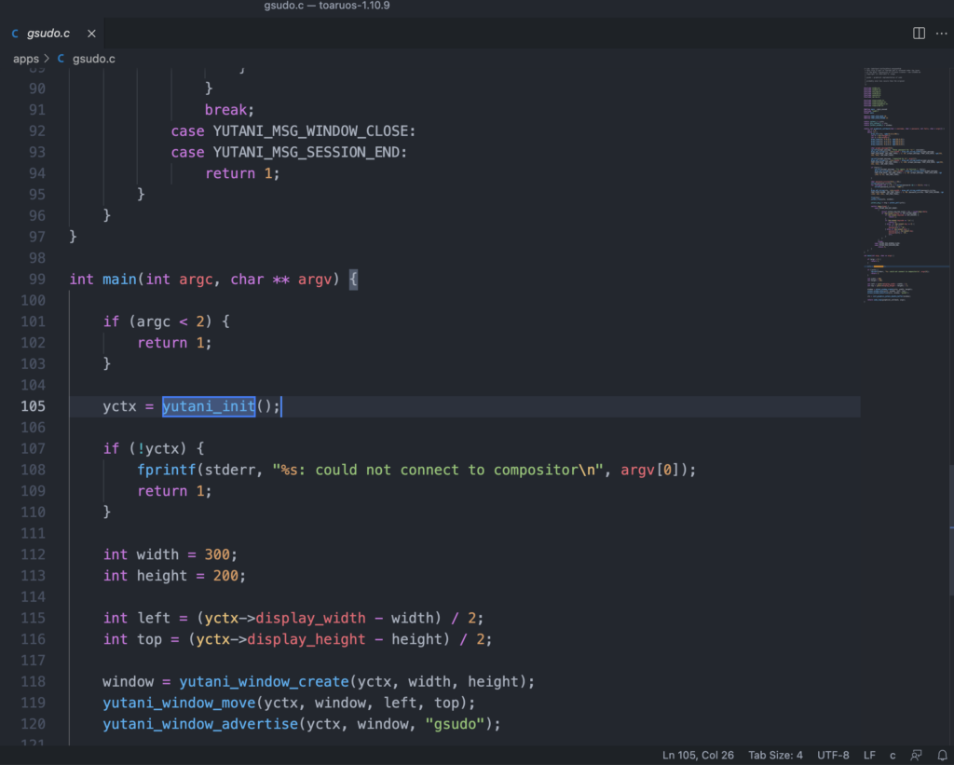Open the notifications bell icon
Image resolution: width=954 pixels, height=765 pixels.
coord(942,756)
